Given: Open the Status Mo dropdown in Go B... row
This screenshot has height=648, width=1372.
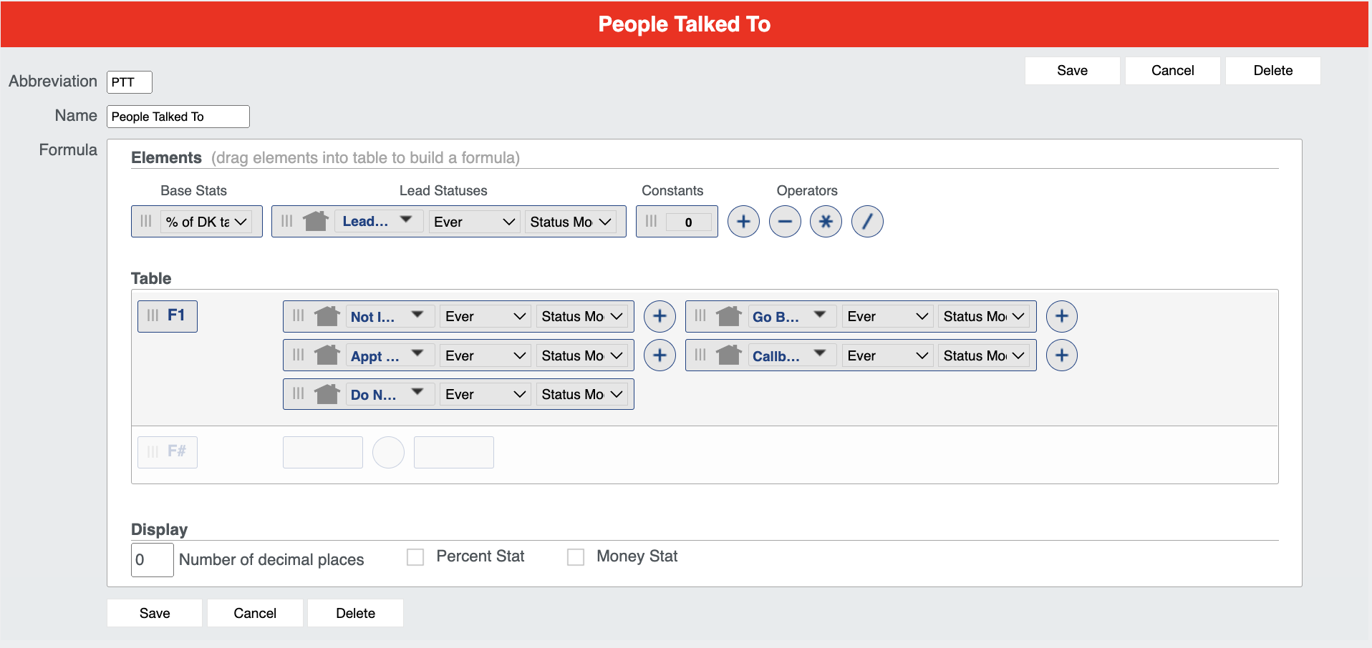Looking at the screenshot, I should point(984,316).
